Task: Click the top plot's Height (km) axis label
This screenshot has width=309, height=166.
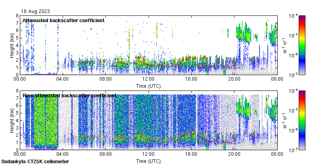Action: 12,45
